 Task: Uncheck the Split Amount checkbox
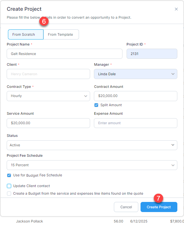(x=96, y=105)
